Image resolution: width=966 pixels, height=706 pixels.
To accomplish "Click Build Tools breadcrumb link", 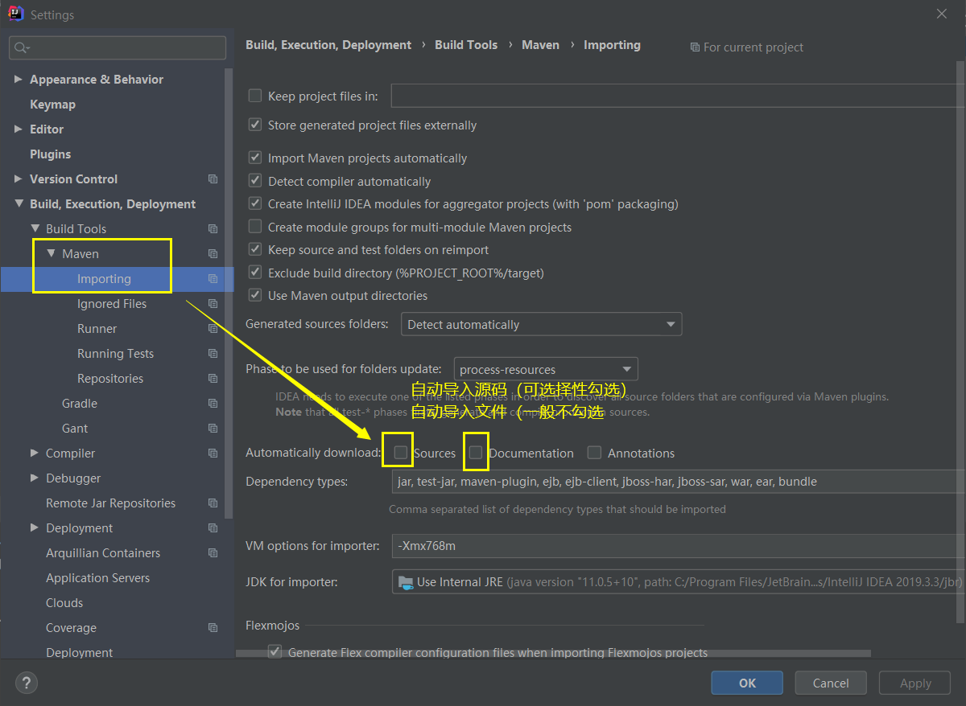I will [x=466, y=45].
